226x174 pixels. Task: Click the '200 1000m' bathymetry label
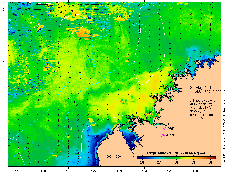coord(115,157)
